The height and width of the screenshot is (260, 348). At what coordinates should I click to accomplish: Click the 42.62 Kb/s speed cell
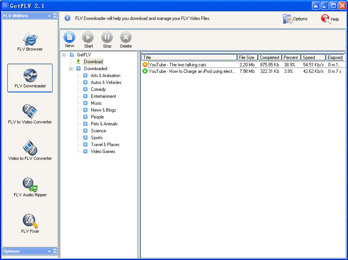pyautogui.click(x=313, y=71)
